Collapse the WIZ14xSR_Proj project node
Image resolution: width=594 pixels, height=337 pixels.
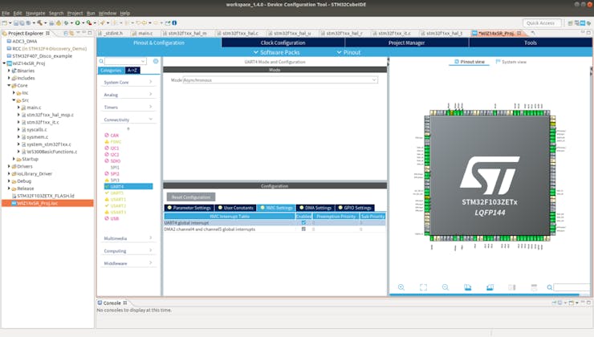click(4, 63)
